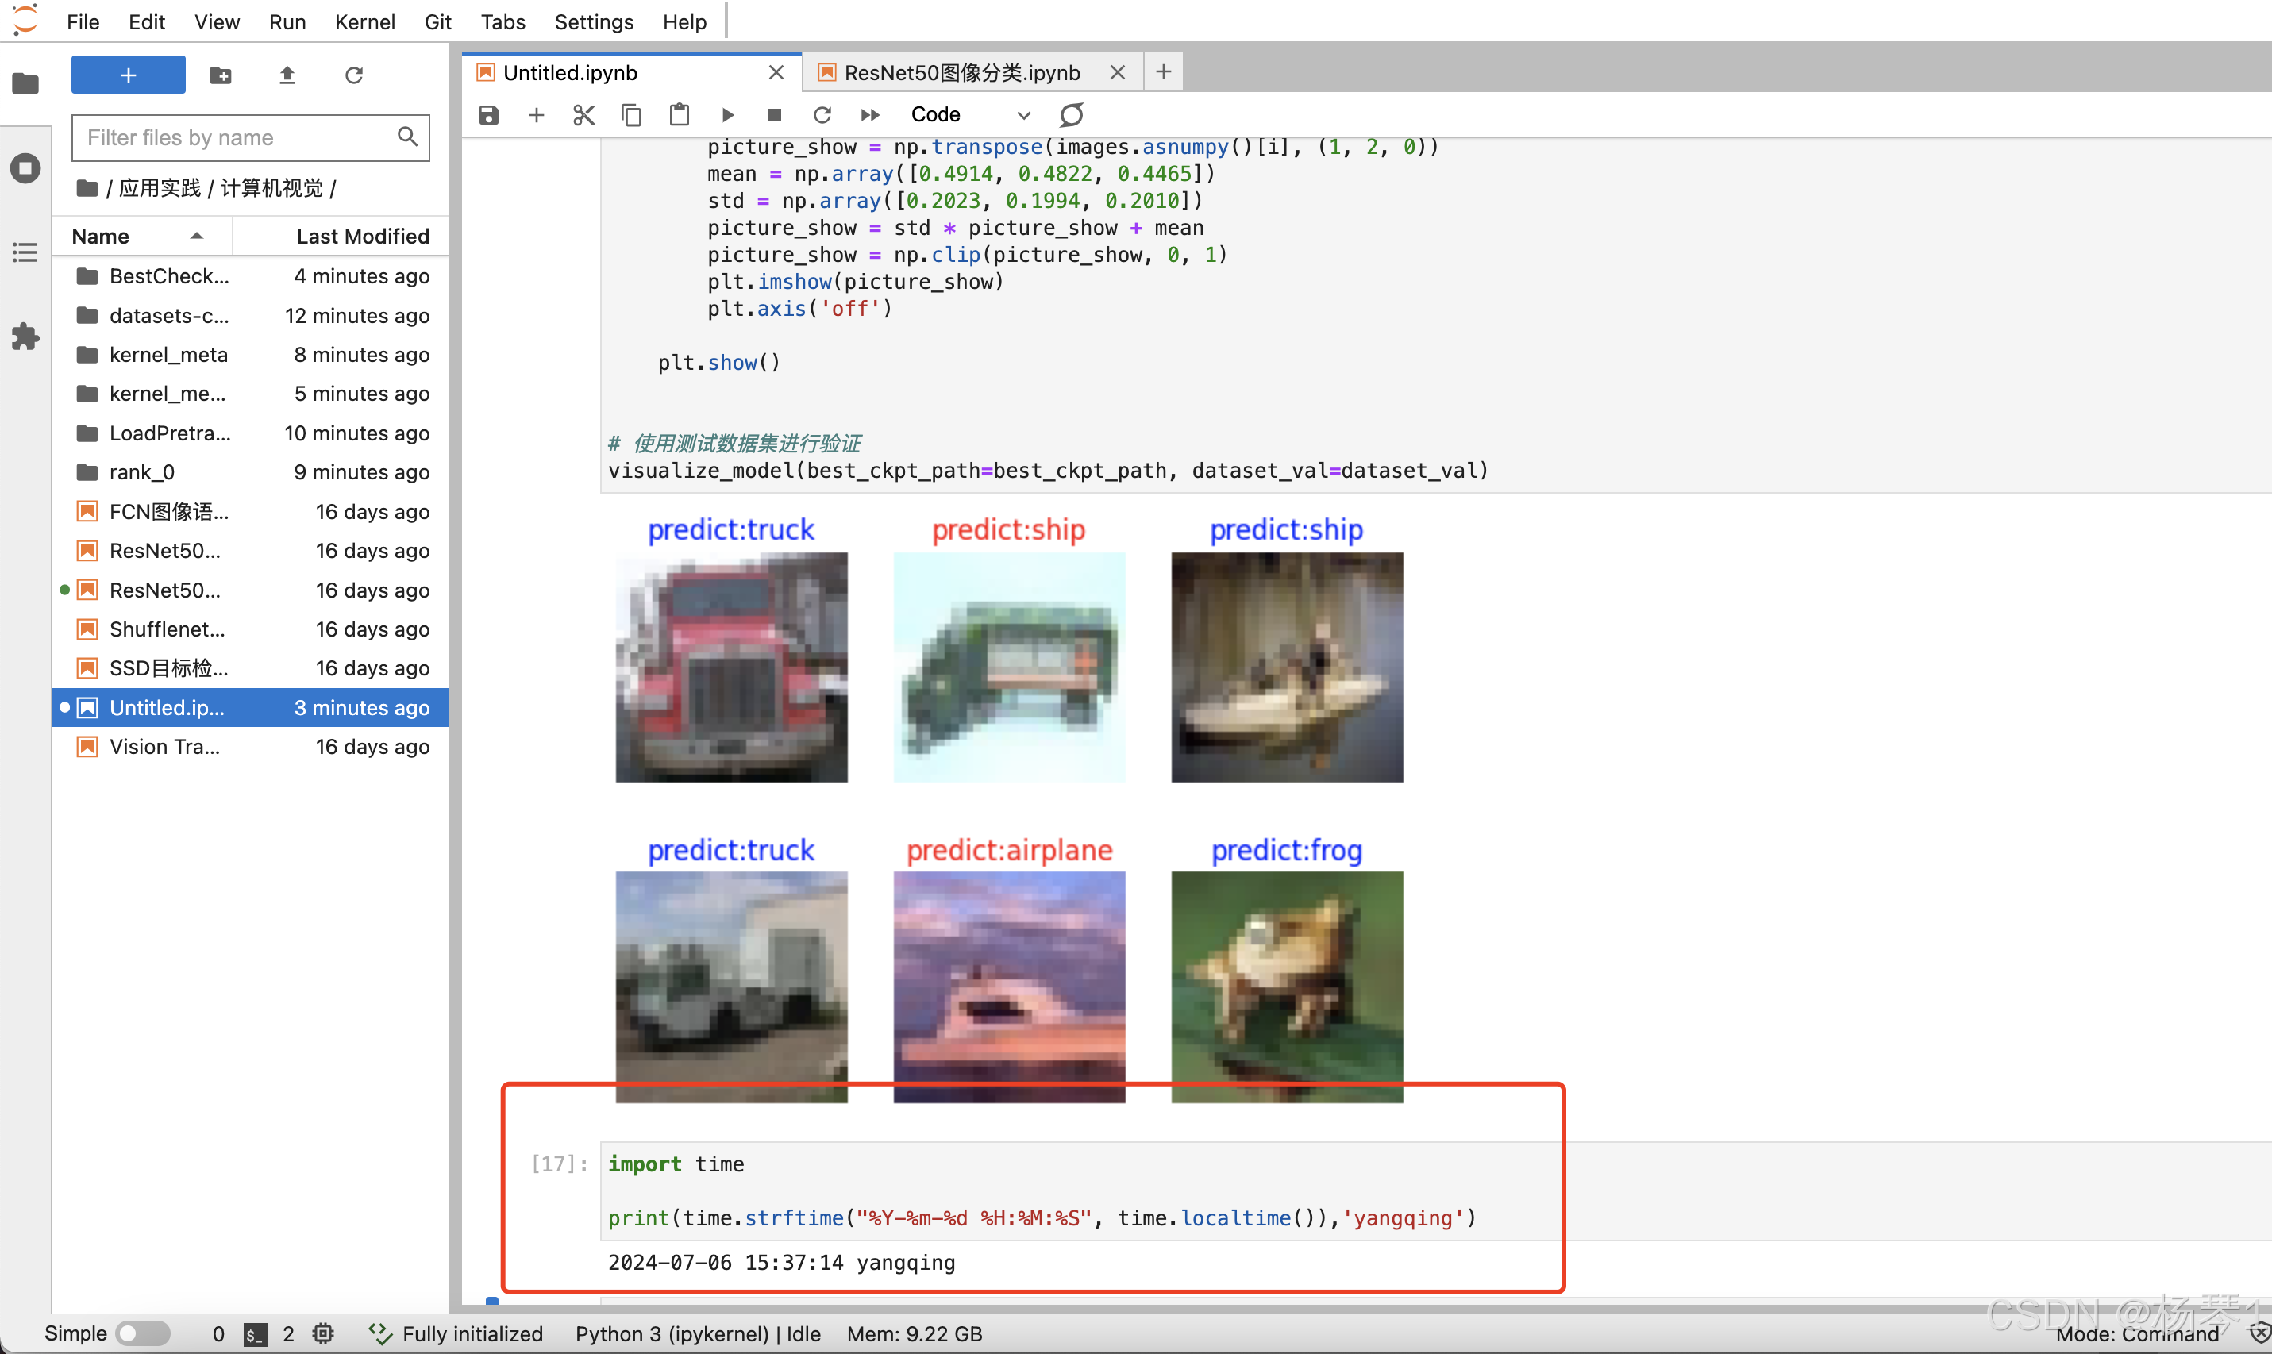Click the blue new launcher plus button
Viewport: 2272px width, 1354px height.
click(x=129, y=75)
